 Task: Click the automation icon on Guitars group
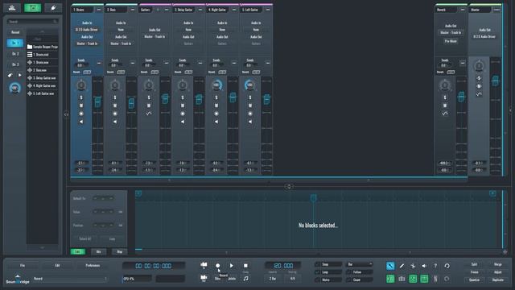pos(149,114)
